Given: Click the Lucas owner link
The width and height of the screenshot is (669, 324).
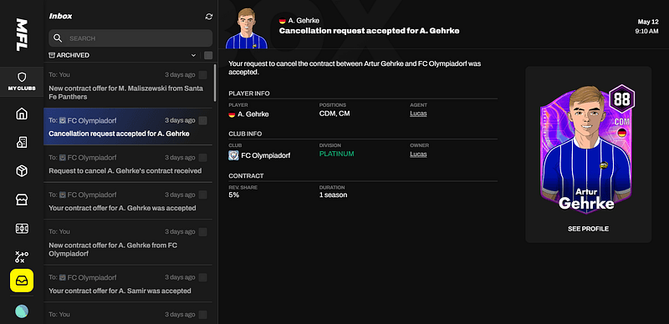Looking at the screenshot, I should 418,154.
